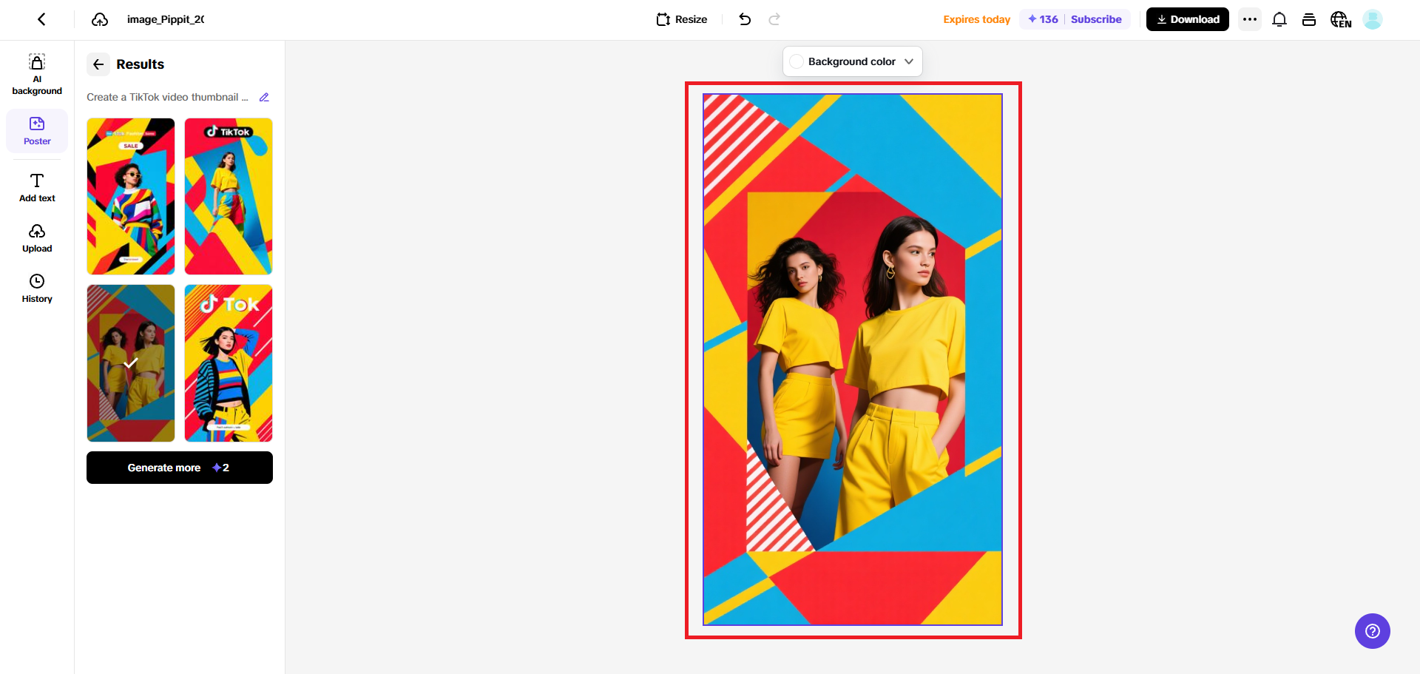Screen dimensions: 1420x674
Task: Download the finished poster
Action: click(1187, 19)
